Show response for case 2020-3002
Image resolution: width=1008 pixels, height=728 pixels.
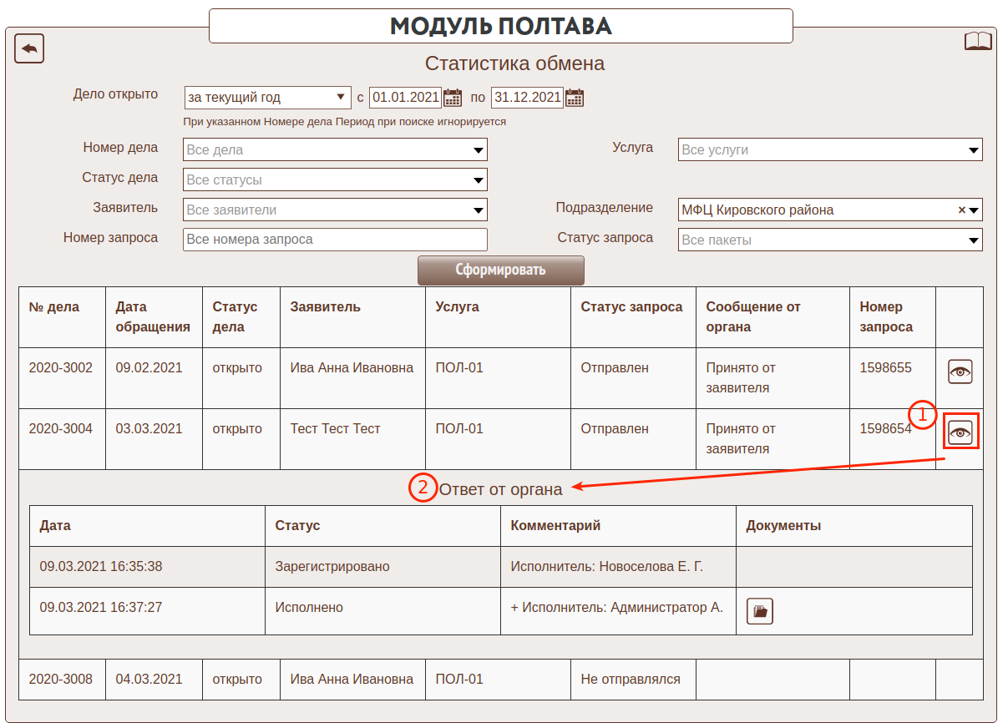tap(960, 372)
